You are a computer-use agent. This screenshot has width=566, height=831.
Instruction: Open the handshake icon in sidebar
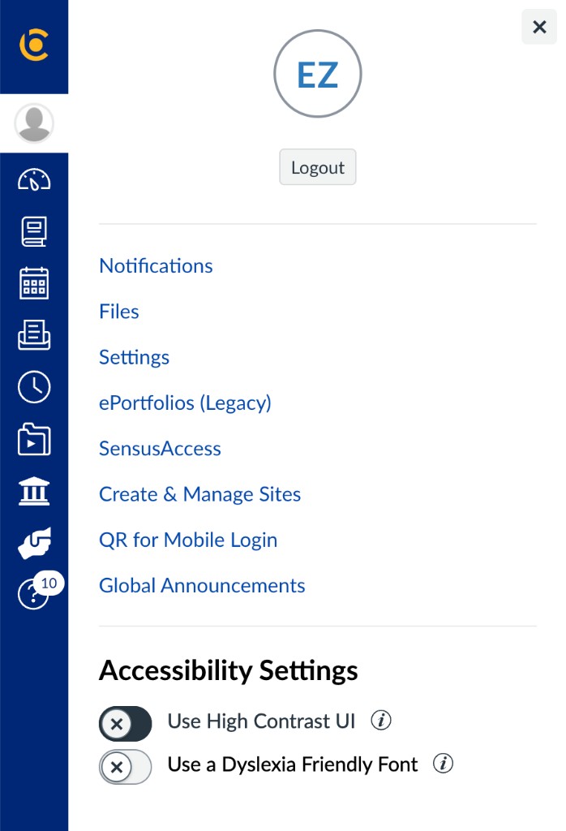tap(34, 543)
